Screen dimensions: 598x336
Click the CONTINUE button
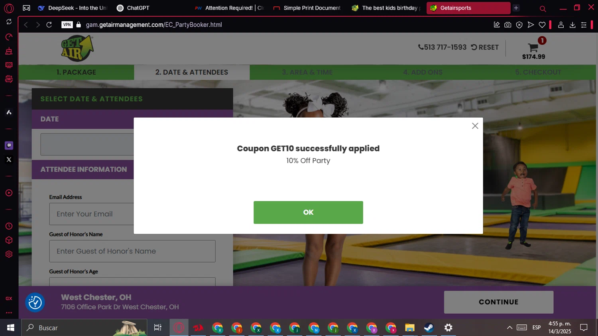[x=499, y=302]
